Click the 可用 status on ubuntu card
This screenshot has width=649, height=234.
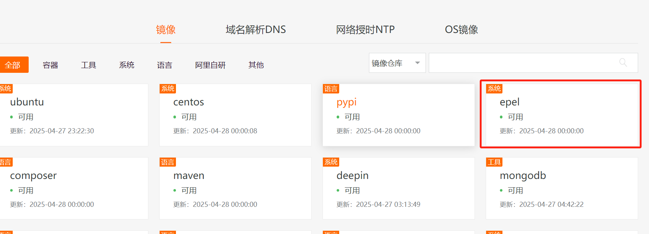coord(26,117)
